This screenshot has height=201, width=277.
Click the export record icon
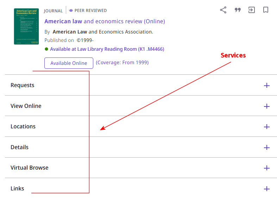(x=252, y=10)
